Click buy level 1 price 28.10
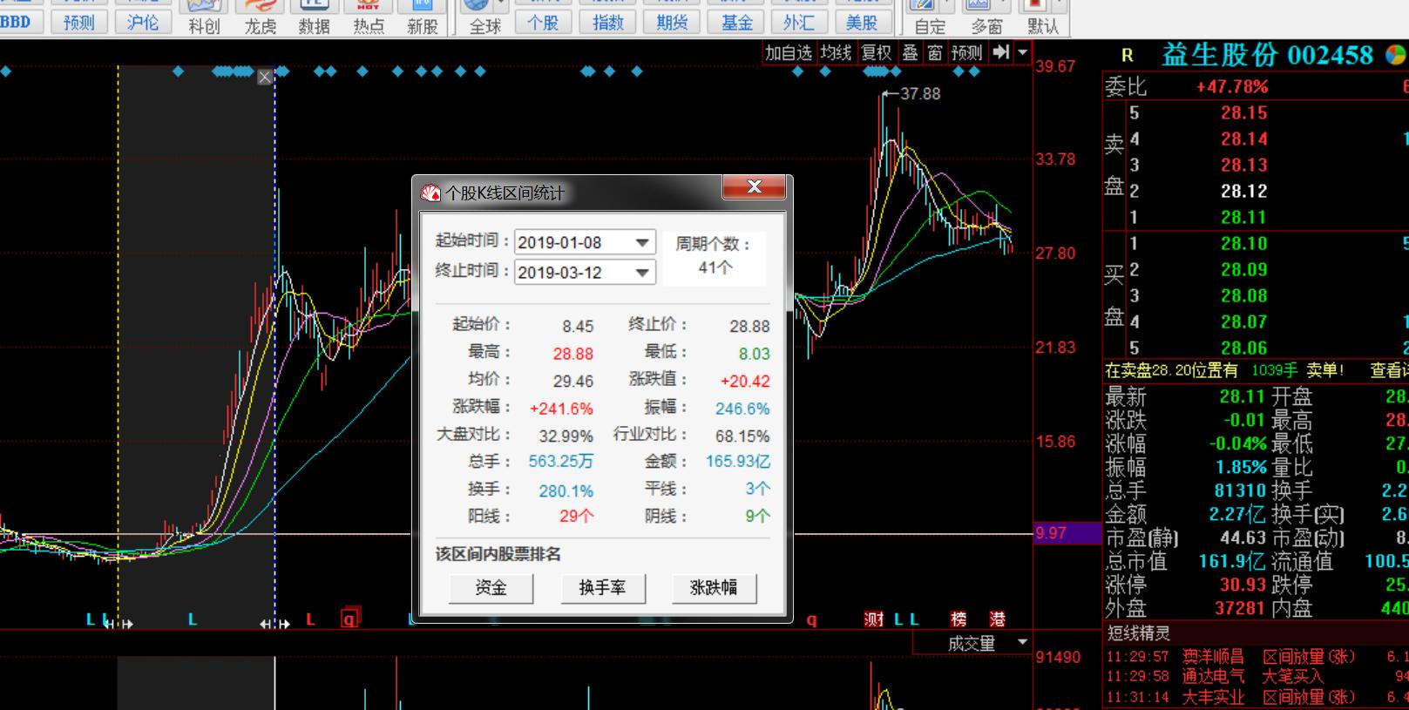 (1243, 243)
